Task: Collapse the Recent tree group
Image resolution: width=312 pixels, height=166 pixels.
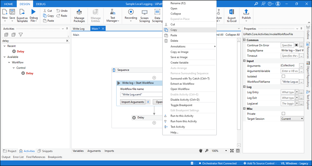Action: coord(4,46)
